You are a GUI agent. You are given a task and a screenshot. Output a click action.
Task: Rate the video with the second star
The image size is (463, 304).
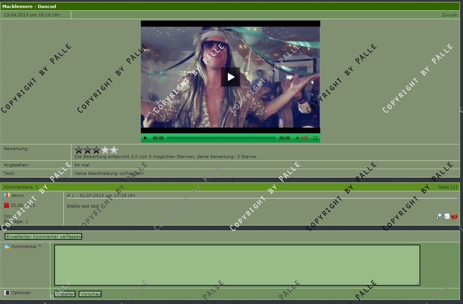(x=88, y=150)
